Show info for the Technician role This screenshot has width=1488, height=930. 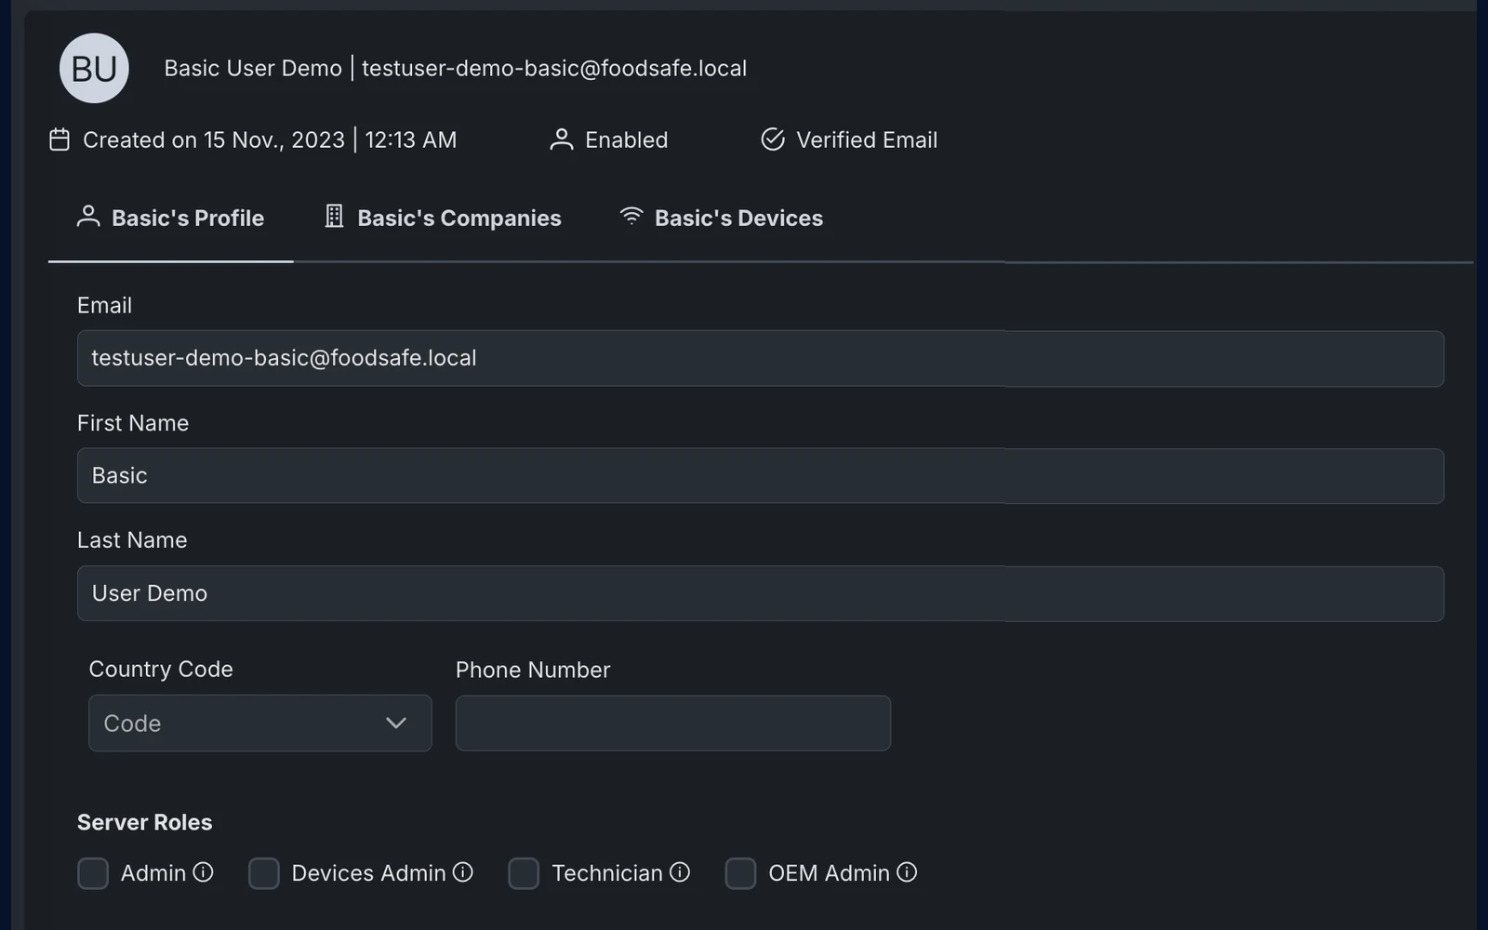pyautogui.click(x=680, y=872)
